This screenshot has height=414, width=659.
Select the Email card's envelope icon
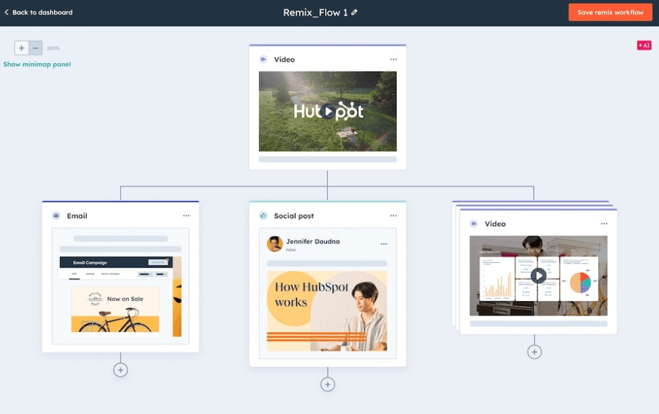[57, 216]
